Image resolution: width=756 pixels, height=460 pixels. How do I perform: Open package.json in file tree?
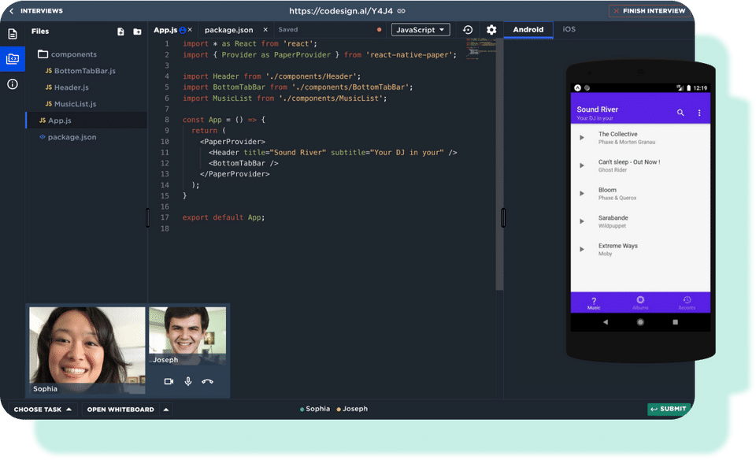[68, 137]
